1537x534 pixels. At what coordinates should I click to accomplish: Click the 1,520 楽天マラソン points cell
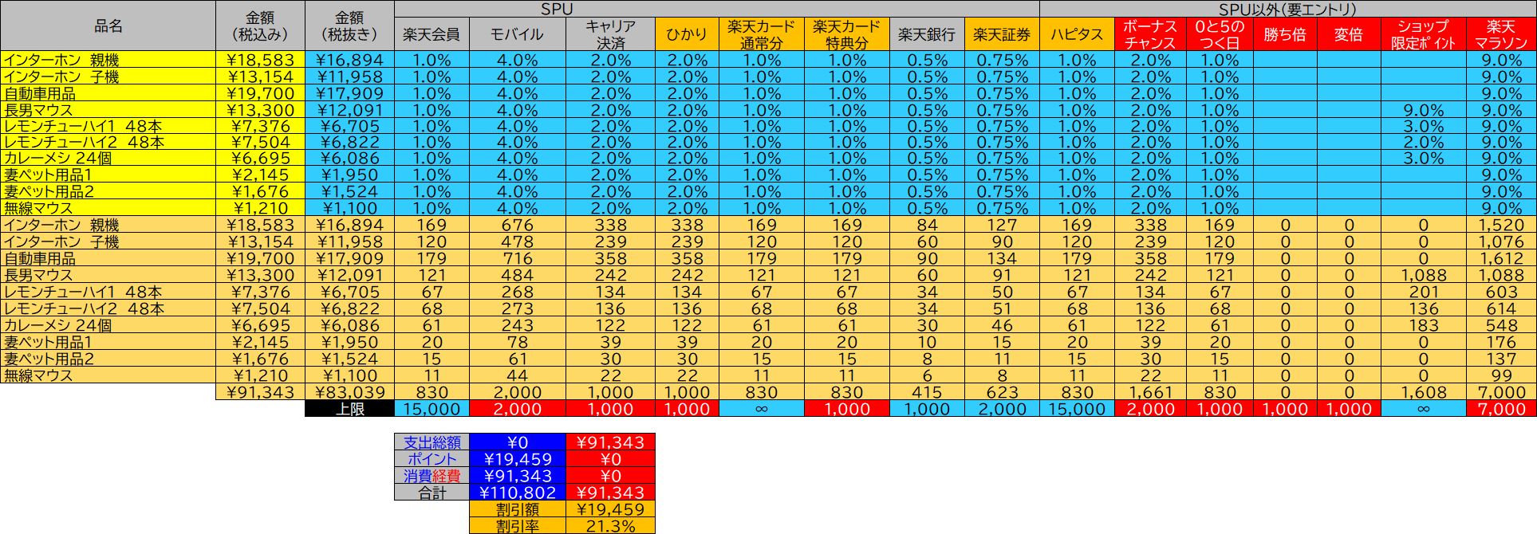pos(1501,225)
